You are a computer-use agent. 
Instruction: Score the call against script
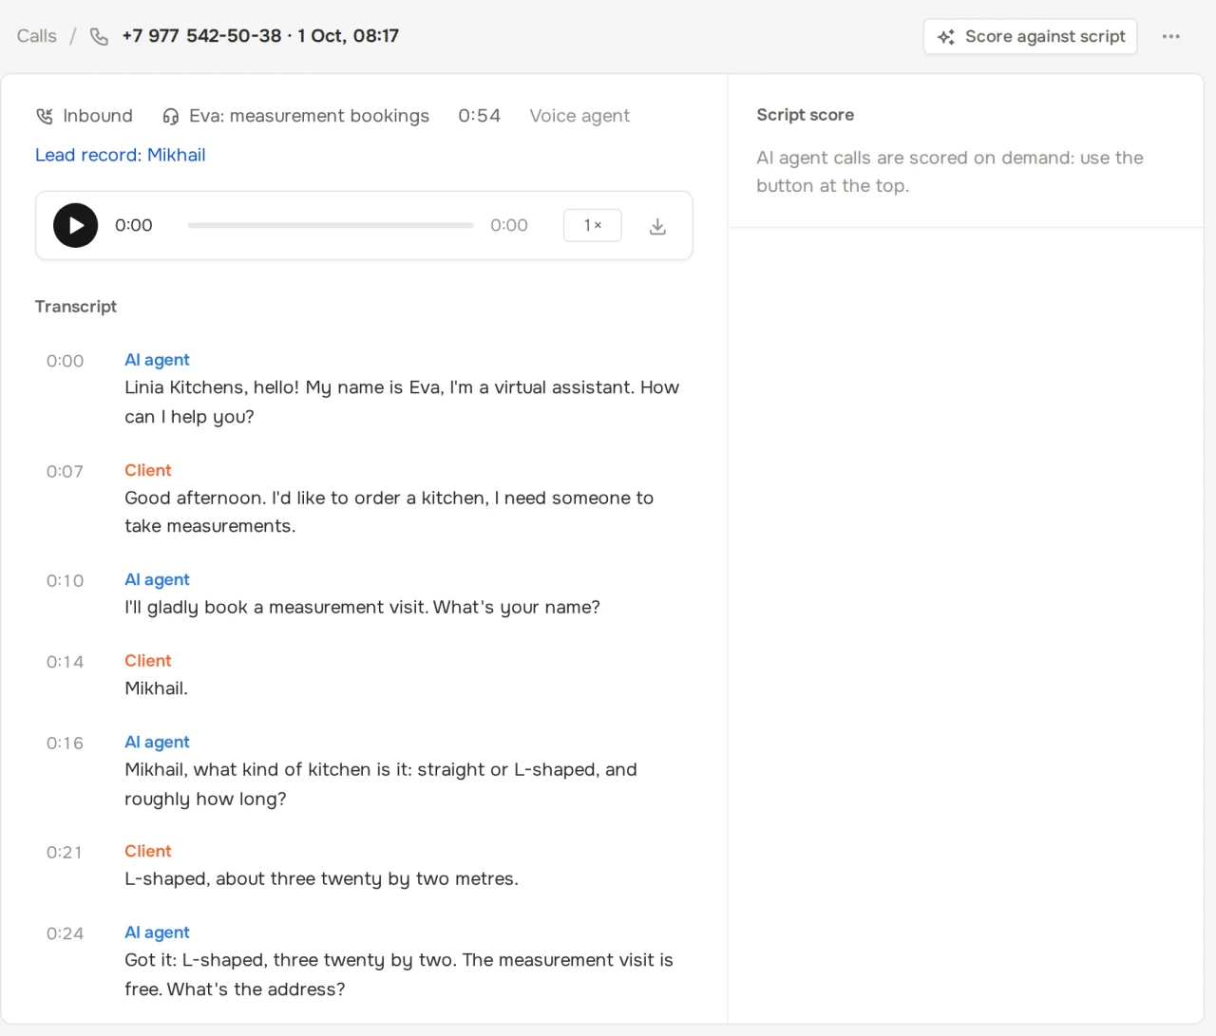[x=1030, y=36]
